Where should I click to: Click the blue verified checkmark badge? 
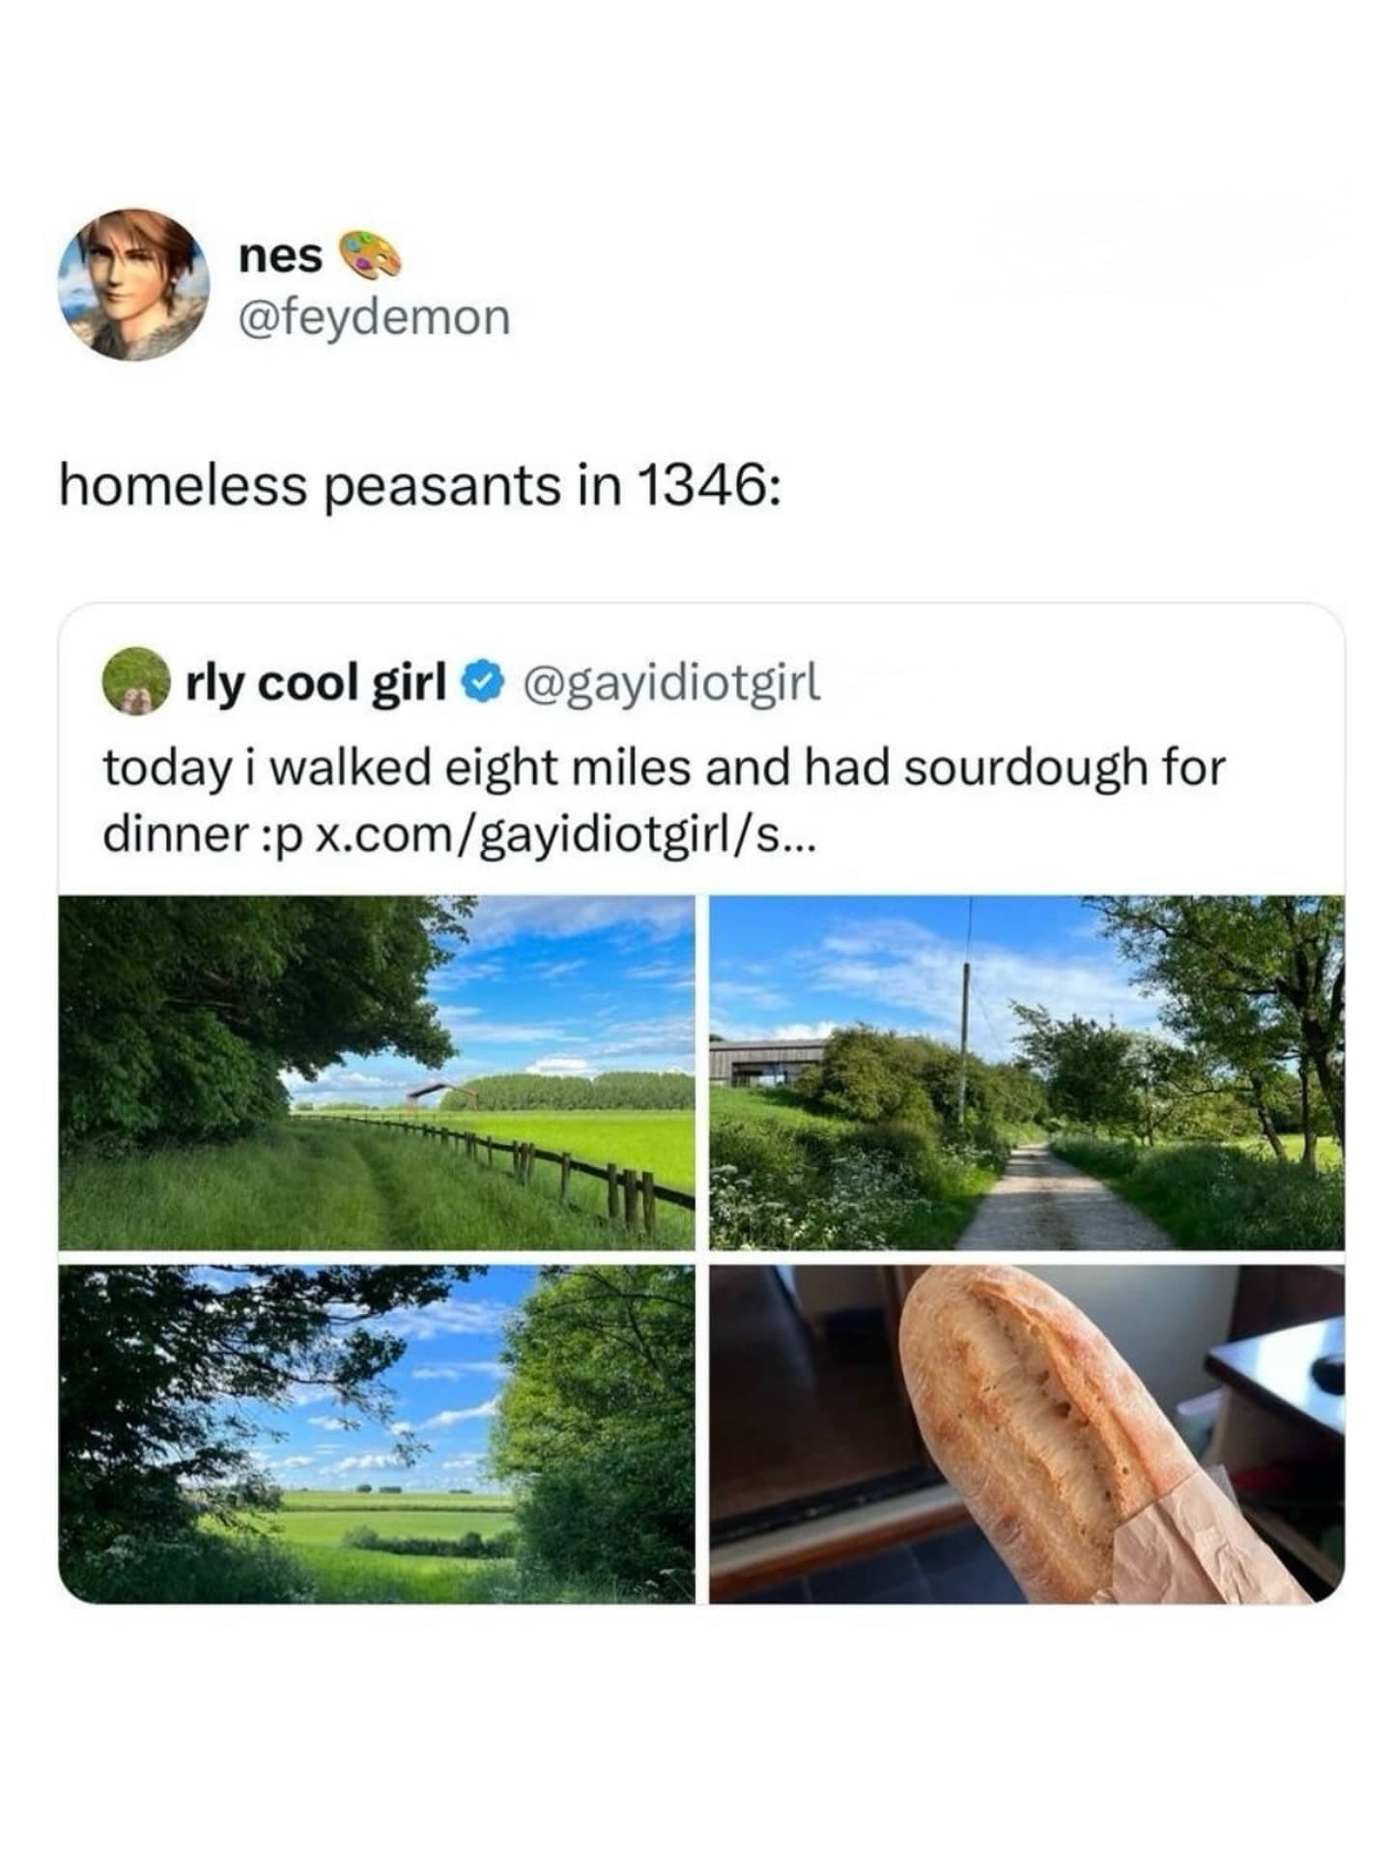pos(483,684)
